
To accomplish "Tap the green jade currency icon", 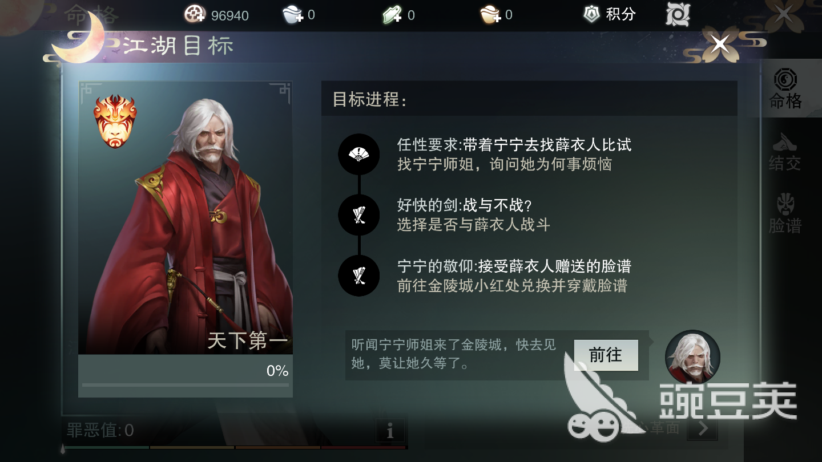I will pyautogui.click(x=392, y=15).
